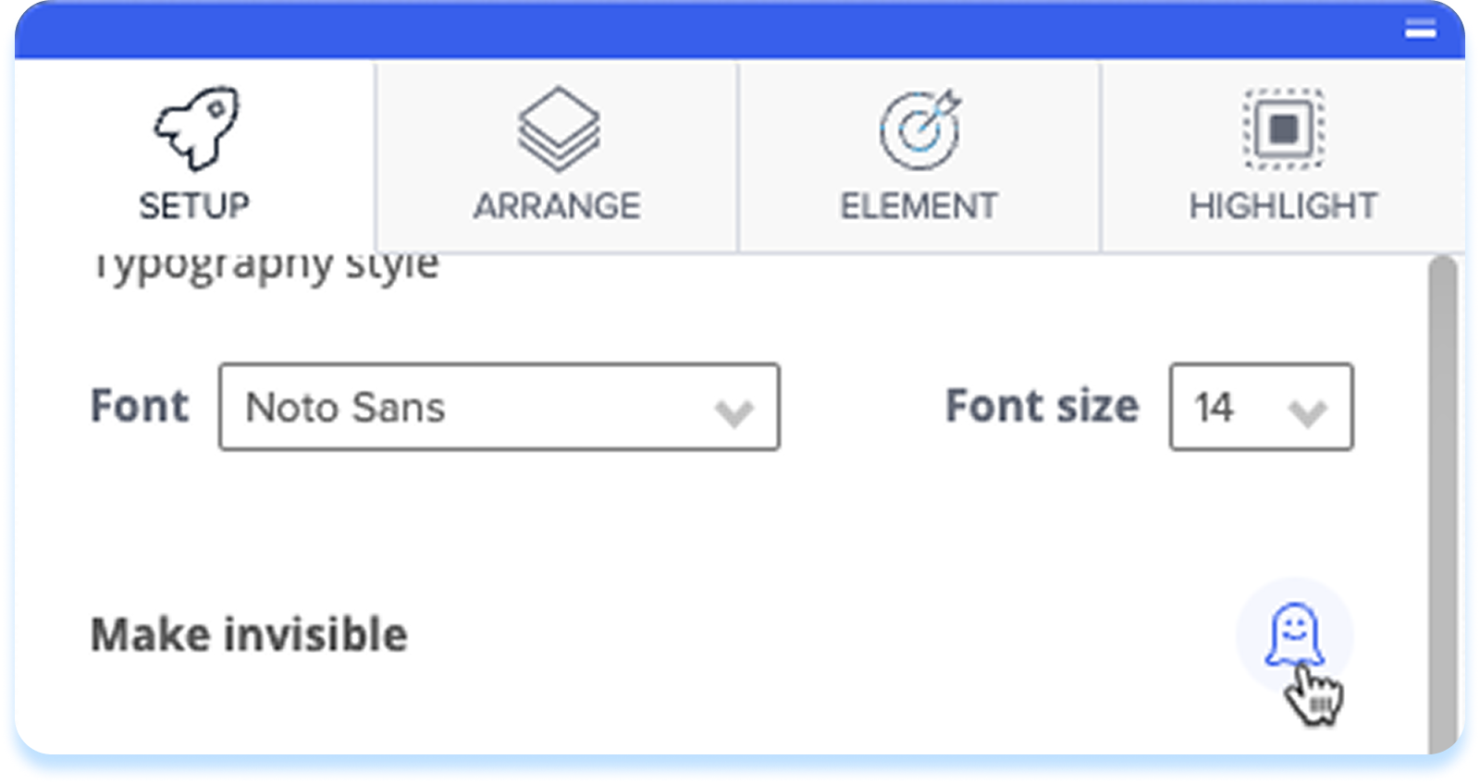The height and width of the screenshot is (784, 1480).
Task: Select the SETUP tab label
Action: pos(194,206)
